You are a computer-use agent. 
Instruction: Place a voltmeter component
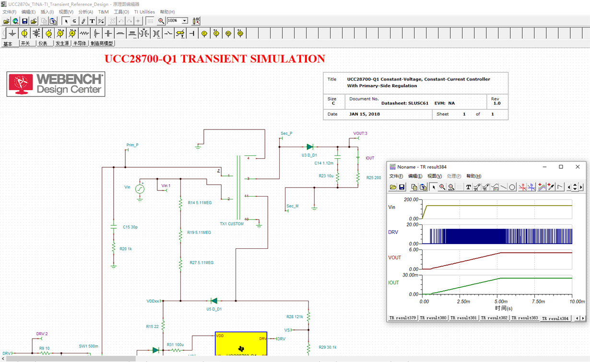[x=60, y=33]
